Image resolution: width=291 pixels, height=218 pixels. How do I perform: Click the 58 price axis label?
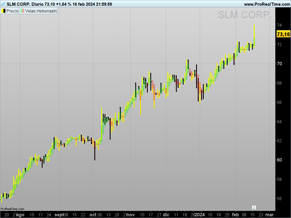tap(279, 179)
